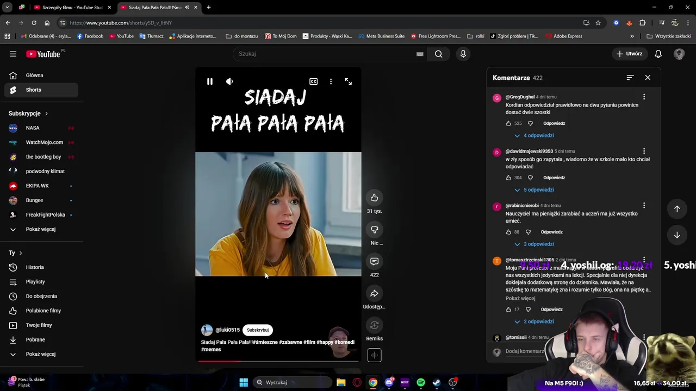Mute the Short's audio with speaker icon
This screenshot has height=391, width=696.
(229, 81)
